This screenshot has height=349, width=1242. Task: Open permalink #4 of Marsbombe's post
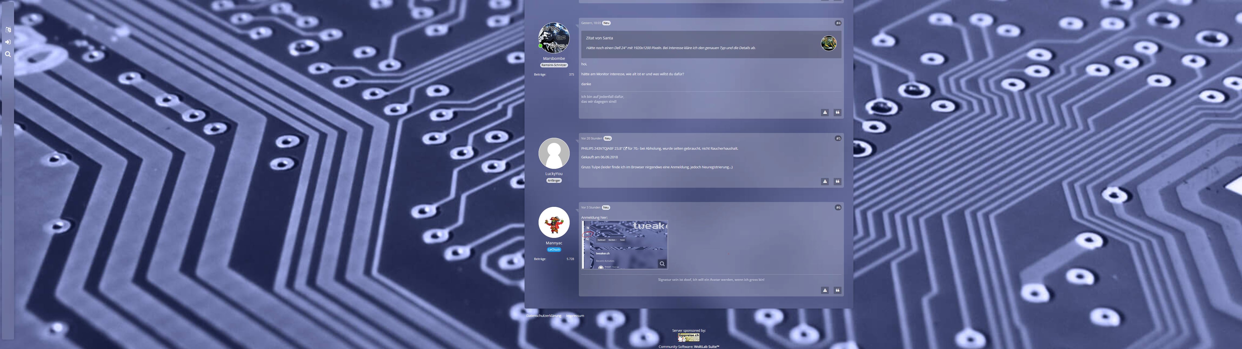(838, 23)
